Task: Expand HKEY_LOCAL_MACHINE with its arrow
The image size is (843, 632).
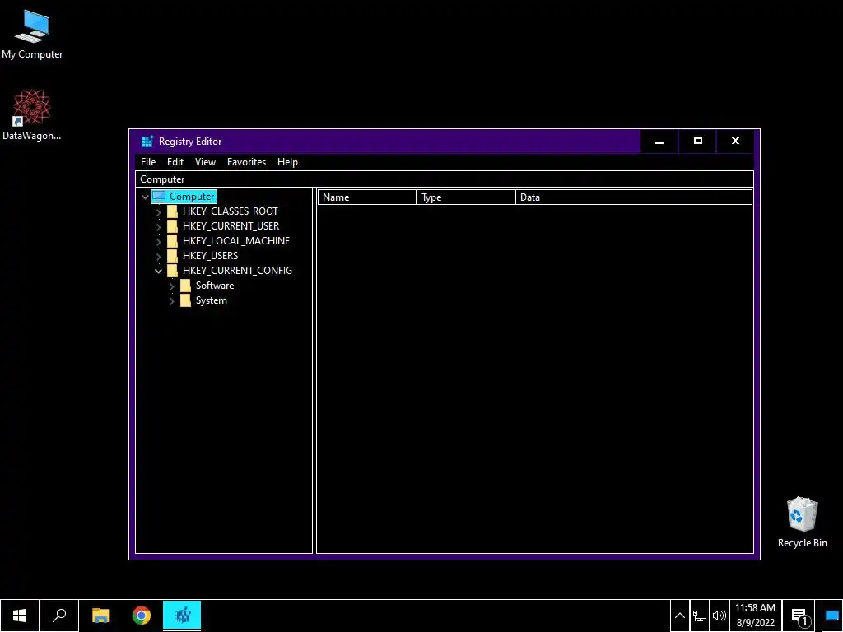Action: (x=159, y=242)
